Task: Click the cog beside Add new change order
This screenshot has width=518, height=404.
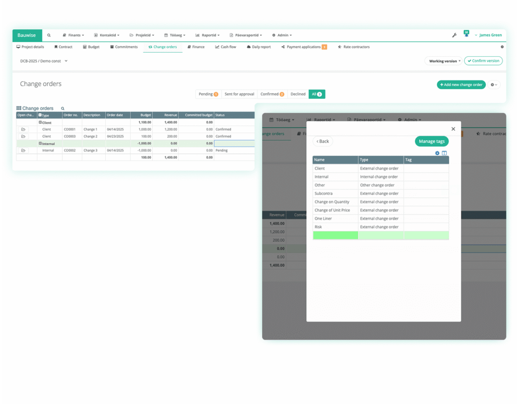Action: coord(493,85)
